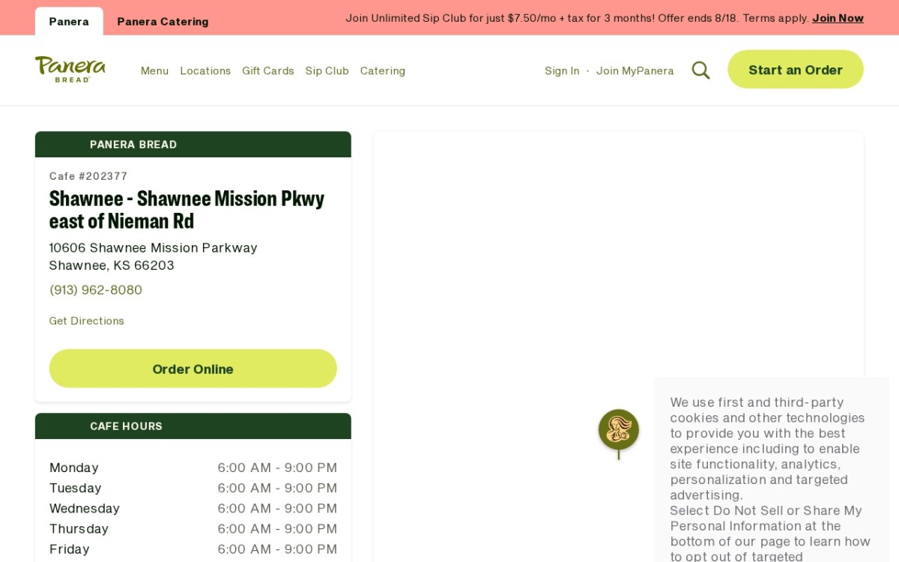899x562 pixels.
Task: Open the Sip Club navigation item
Action: pyautogui.click(x=327, y=70)
